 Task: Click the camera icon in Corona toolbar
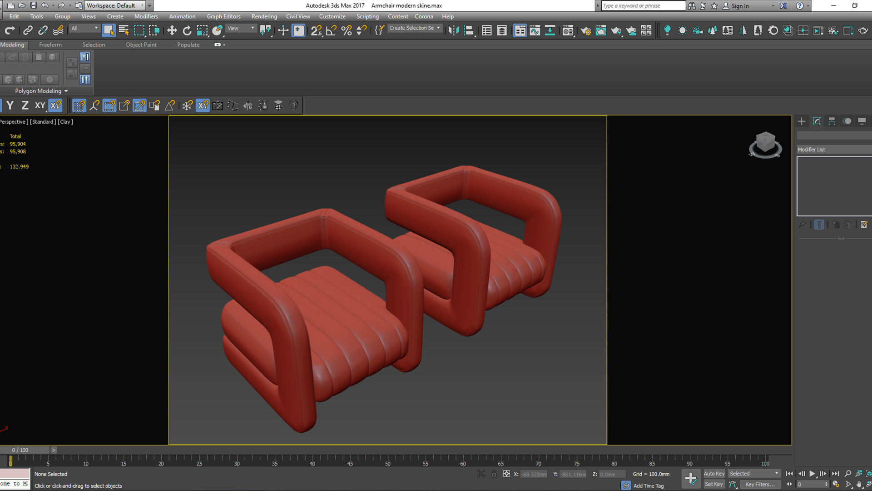[x=698, y=30]
